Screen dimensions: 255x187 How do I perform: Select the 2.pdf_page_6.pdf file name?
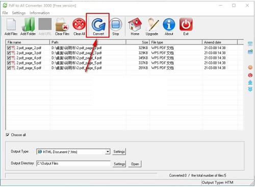pyautogui.click(x=29, y=68)
